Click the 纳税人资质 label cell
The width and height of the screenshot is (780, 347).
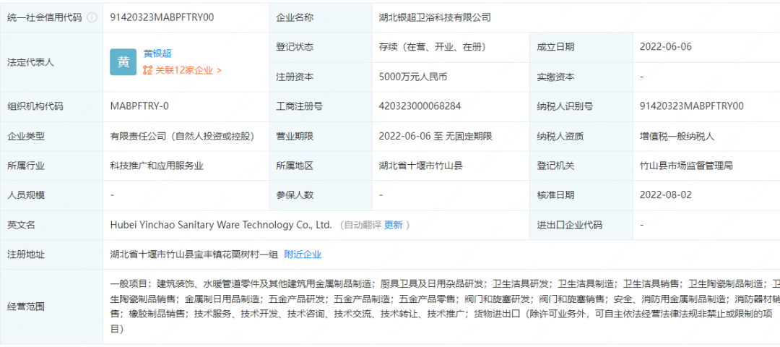[581, 137]
